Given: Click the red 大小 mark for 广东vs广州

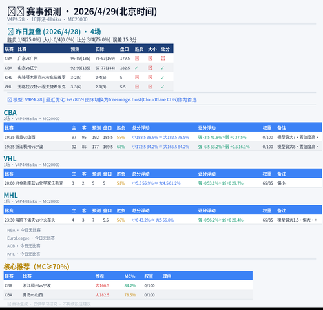Looking at the screenshot, I should coord(150,59).
